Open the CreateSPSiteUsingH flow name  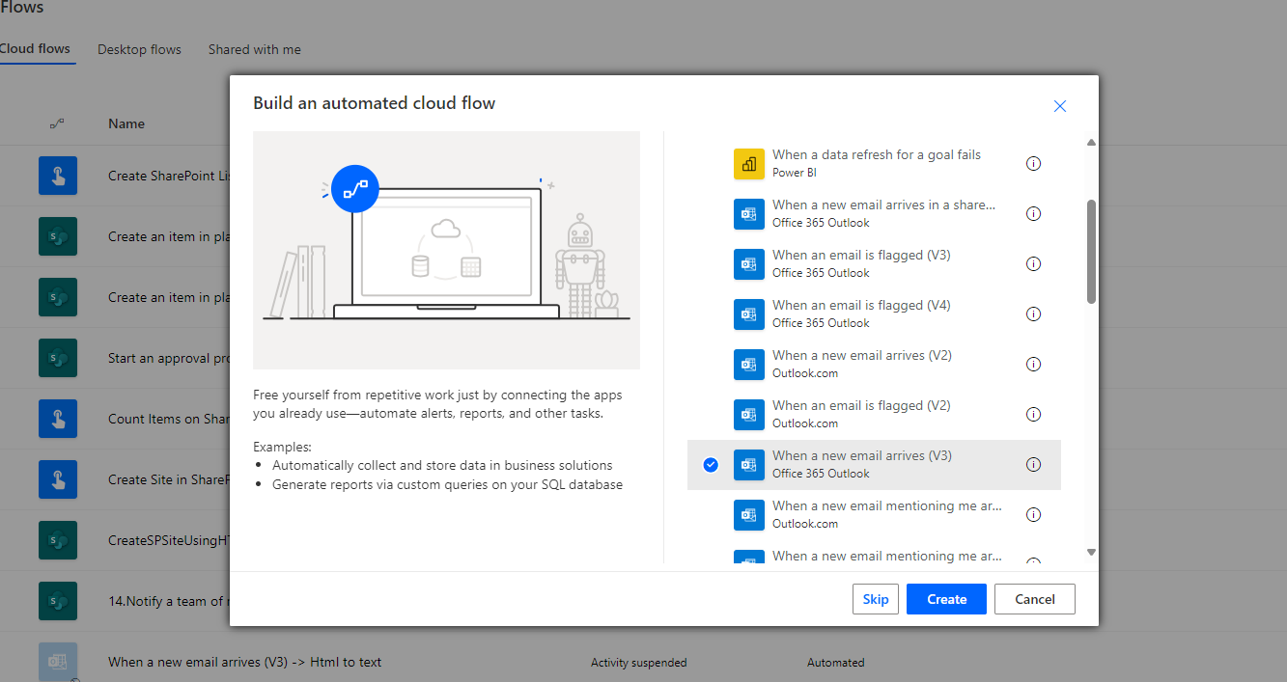(168, 540)
